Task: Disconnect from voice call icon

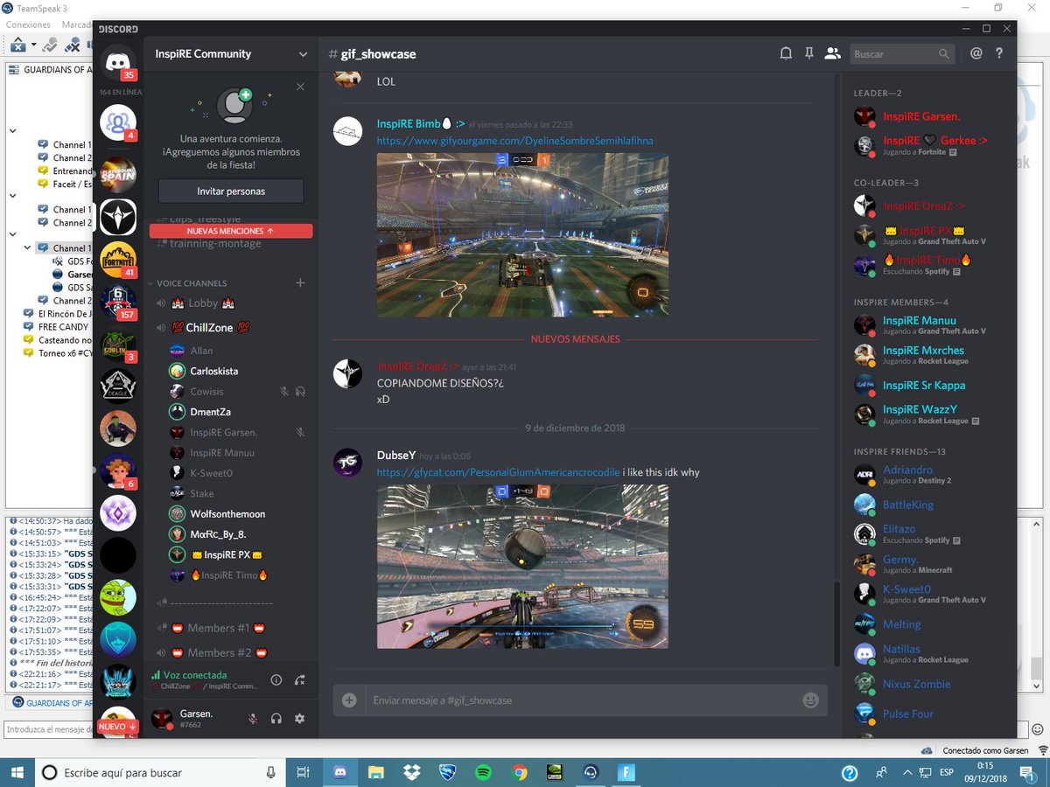Action: click(x=300, y=679)
